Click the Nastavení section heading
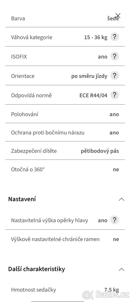Viewport: 132px width, 302px height. 22,199
